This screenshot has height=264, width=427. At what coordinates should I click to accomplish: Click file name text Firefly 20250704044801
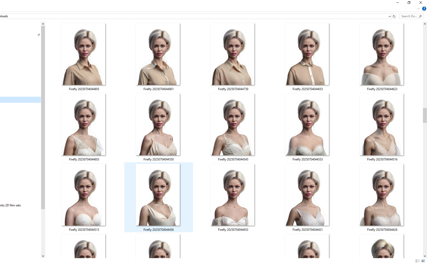(158, 89)
